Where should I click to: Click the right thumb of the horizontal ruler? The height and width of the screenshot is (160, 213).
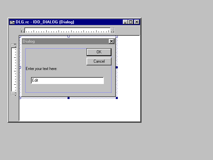pyautogui.click(x=112, y=30)
